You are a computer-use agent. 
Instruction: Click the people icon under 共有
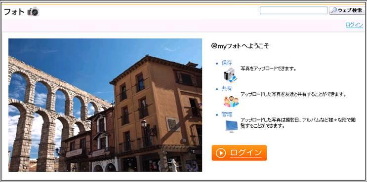click(x=231, y=102)
